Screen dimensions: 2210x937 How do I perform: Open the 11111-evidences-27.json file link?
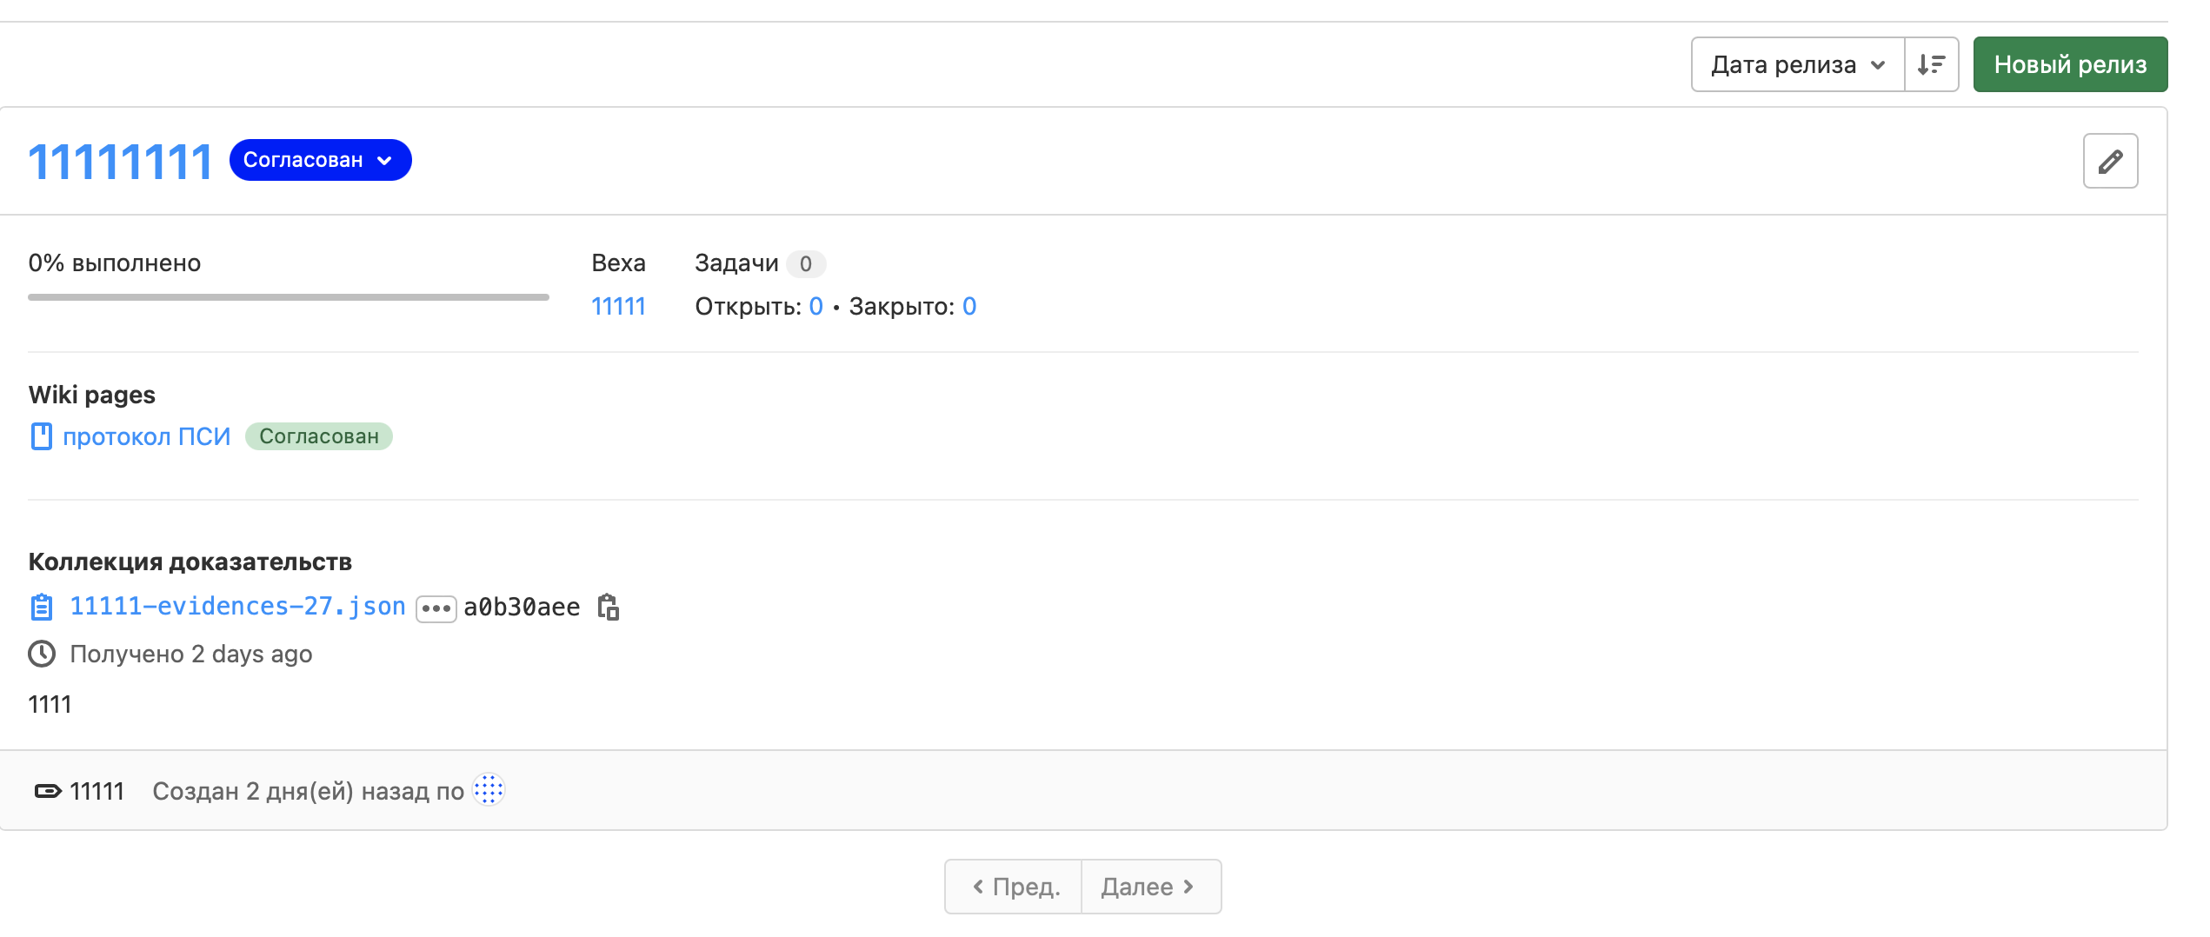point(237,607)
